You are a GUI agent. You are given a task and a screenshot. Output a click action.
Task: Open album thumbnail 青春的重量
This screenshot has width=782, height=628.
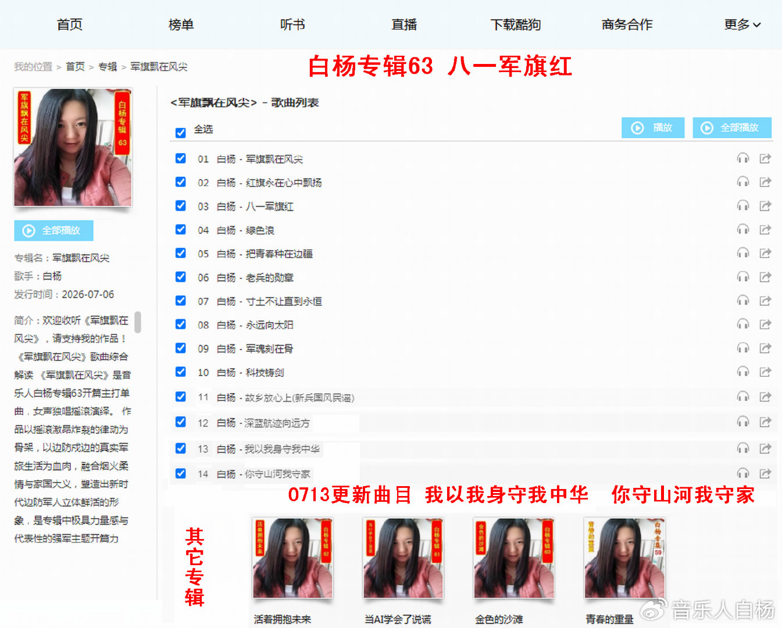click(624, 558)
